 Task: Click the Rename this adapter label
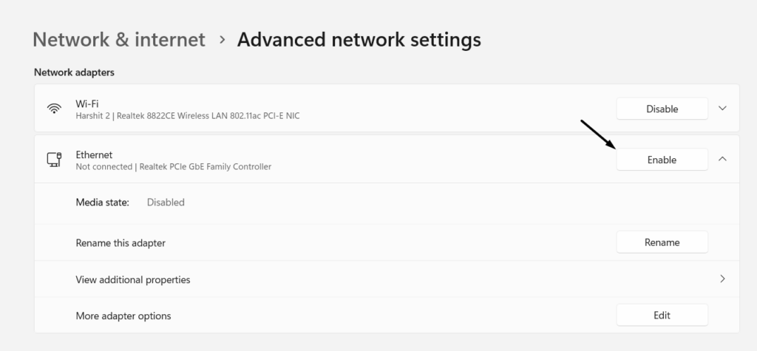[x=120, y=242]
